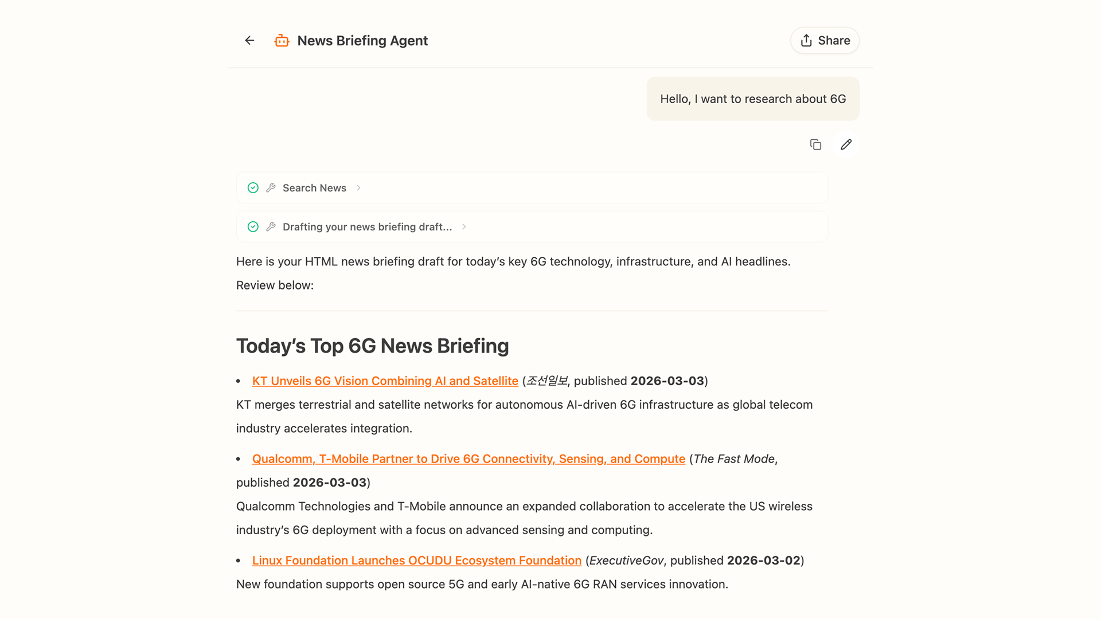Open Linux Foundation Launches OCUDU link
1101x619 pixels.
(x=416, y=561)
